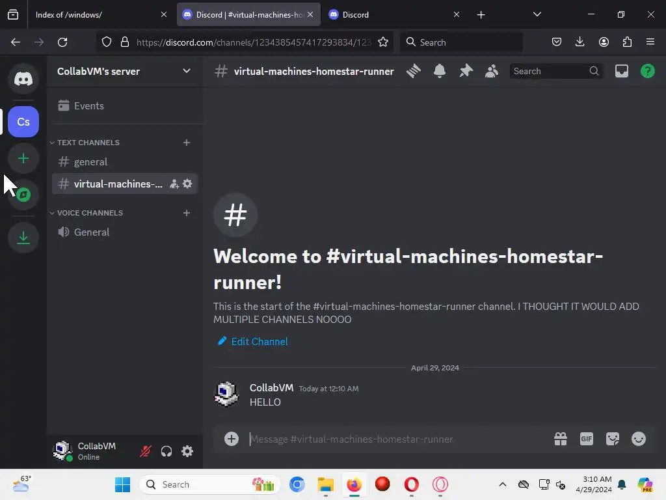Open Firefox tracking protection shield icon
This screenshot has height=500, width=666.
point(106,42)
